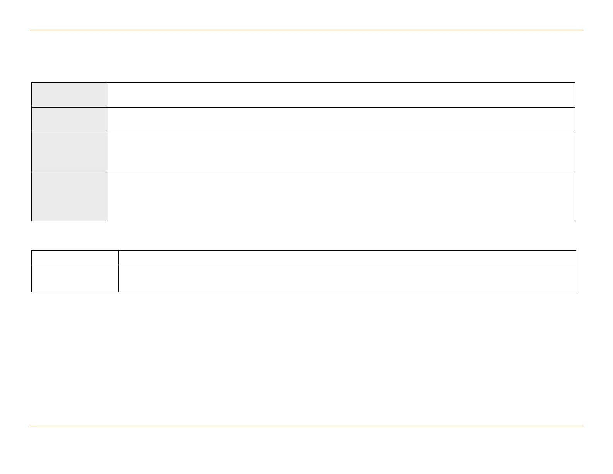Click the third-row white cell of the upper table
The image size is (613, 474).
click(341, 152)
